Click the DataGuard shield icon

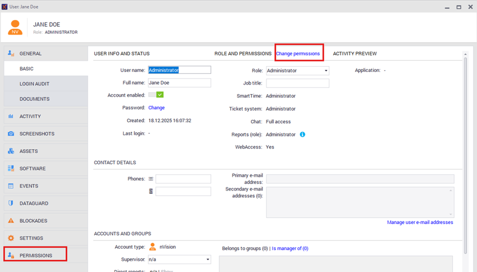pyautogui.click(x=11, y=203)
